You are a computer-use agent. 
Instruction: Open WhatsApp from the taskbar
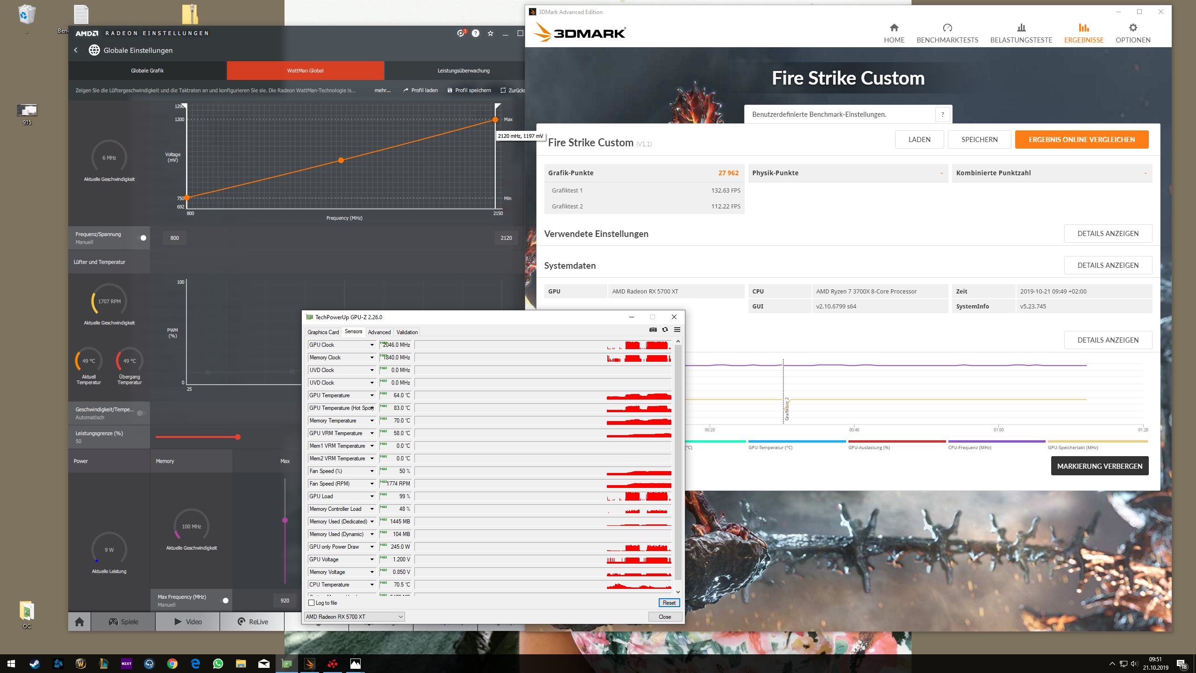click(x=218, y=664)
